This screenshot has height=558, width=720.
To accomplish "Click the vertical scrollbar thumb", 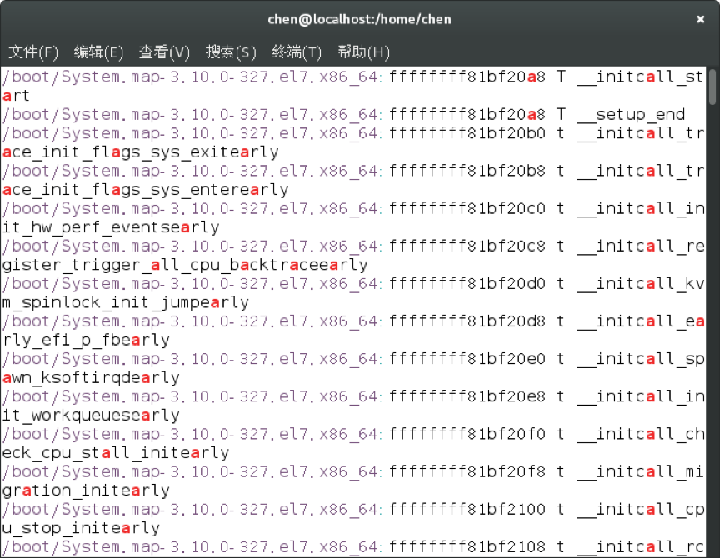I will point(712,86).
